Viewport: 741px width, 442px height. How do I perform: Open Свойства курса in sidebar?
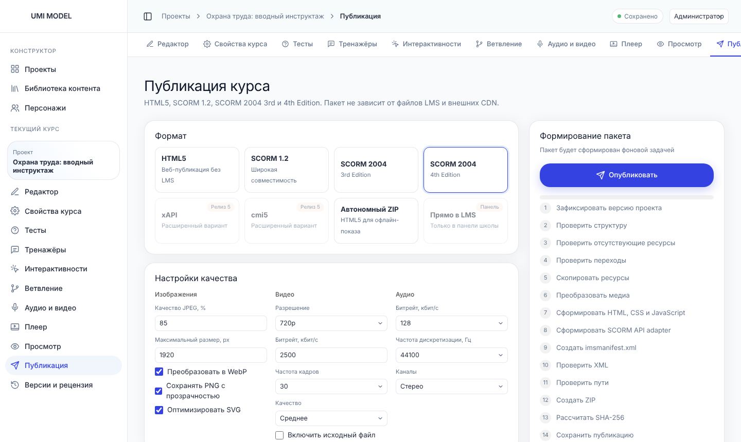coord(63,211)
